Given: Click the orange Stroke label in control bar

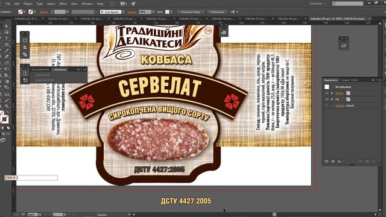Looking at the screenshot, I should [x=43, y=12].
